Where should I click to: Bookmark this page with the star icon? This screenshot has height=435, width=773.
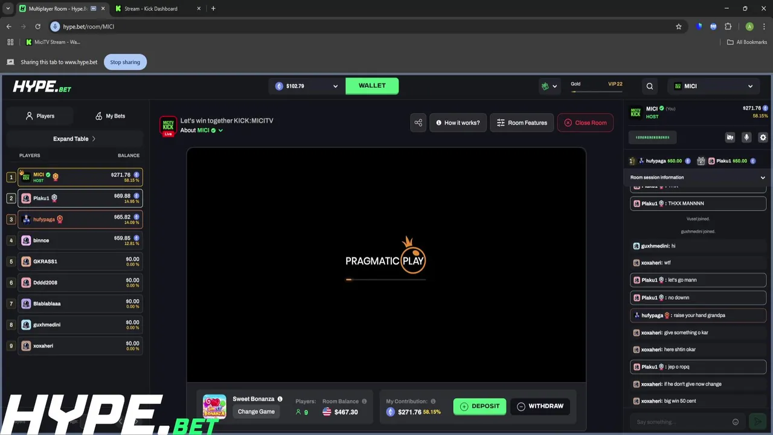pyautogui.click(x=678, y=27)
